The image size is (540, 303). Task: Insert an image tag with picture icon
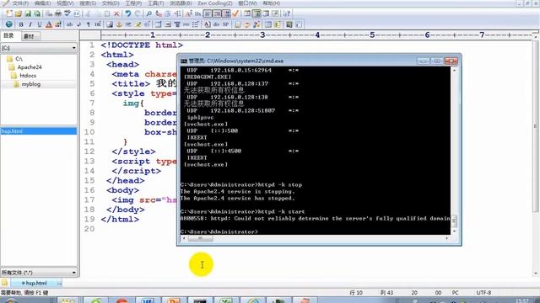pos(110,24)
